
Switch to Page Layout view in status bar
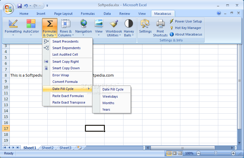click(175, 153)
